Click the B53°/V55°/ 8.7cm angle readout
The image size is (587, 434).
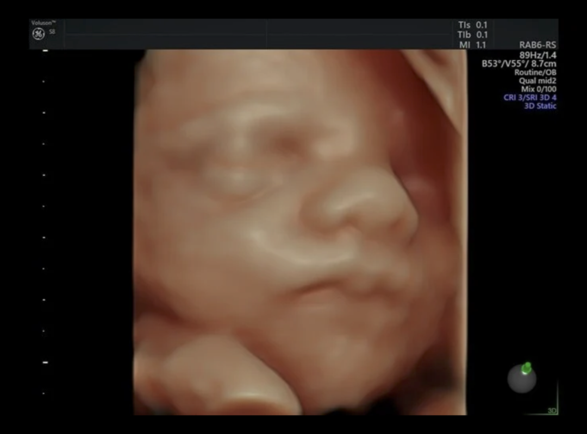tap(519, 63)
